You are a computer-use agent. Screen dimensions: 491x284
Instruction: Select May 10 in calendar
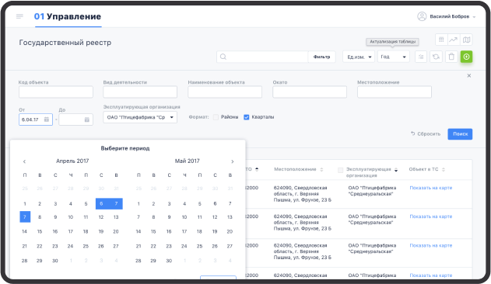(x=184, y=217)
